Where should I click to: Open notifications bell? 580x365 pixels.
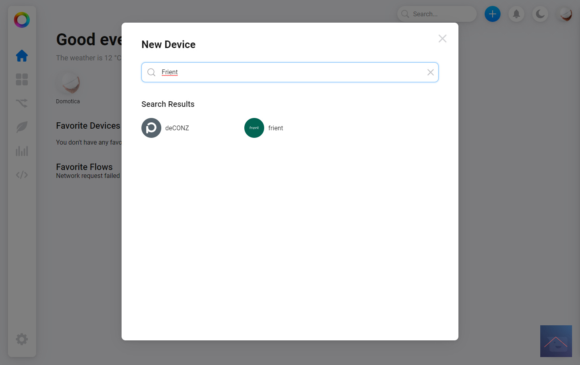point(516,14)
